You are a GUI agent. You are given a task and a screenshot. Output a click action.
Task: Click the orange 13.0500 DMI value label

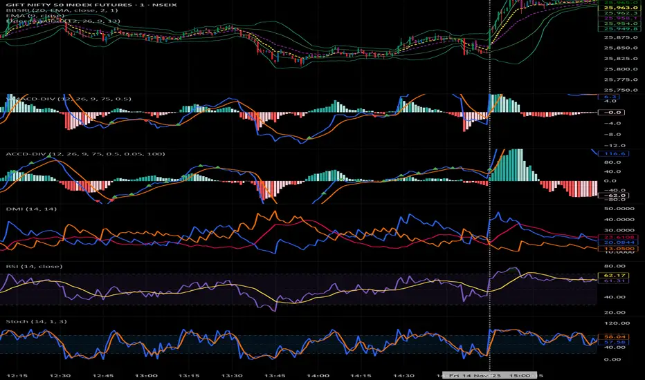615,249
